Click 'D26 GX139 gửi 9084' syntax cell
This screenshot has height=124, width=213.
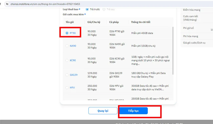116,75
